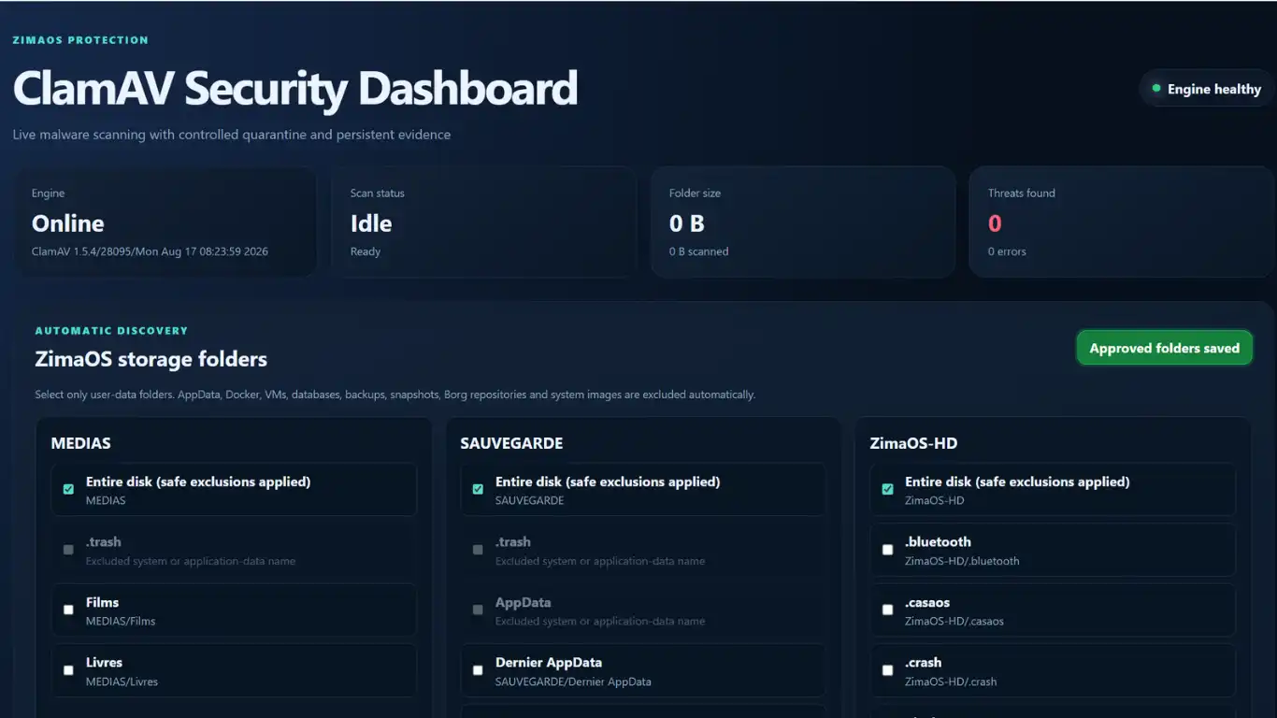
Task: Click the green engine status dot
Action: pyautogui.click(x=1156, y=89)
